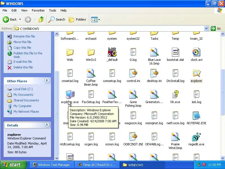Viewport: 225px width, 169px height.
Task: Select the ocgen.log file
Action: [x=91, y=137]
